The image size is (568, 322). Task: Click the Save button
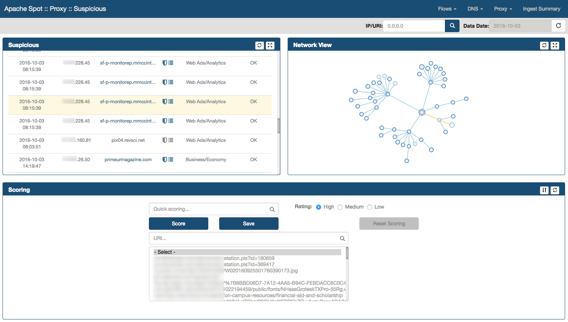[x=249, y=224]
